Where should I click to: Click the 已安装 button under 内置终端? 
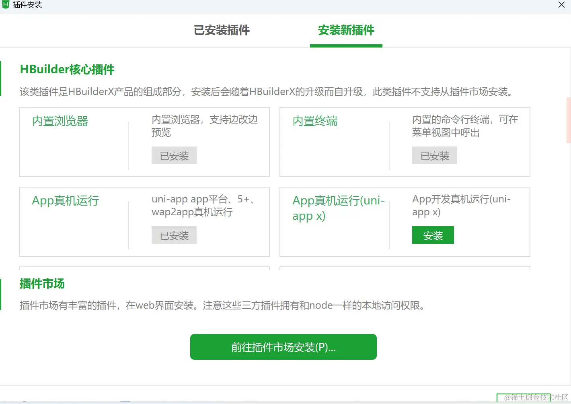[x=435, y=156]
